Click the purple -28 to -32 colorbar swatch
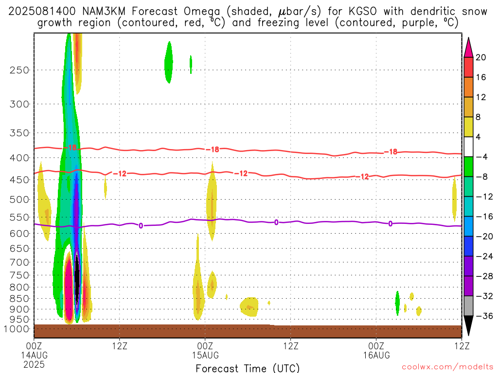 point(468,286)
